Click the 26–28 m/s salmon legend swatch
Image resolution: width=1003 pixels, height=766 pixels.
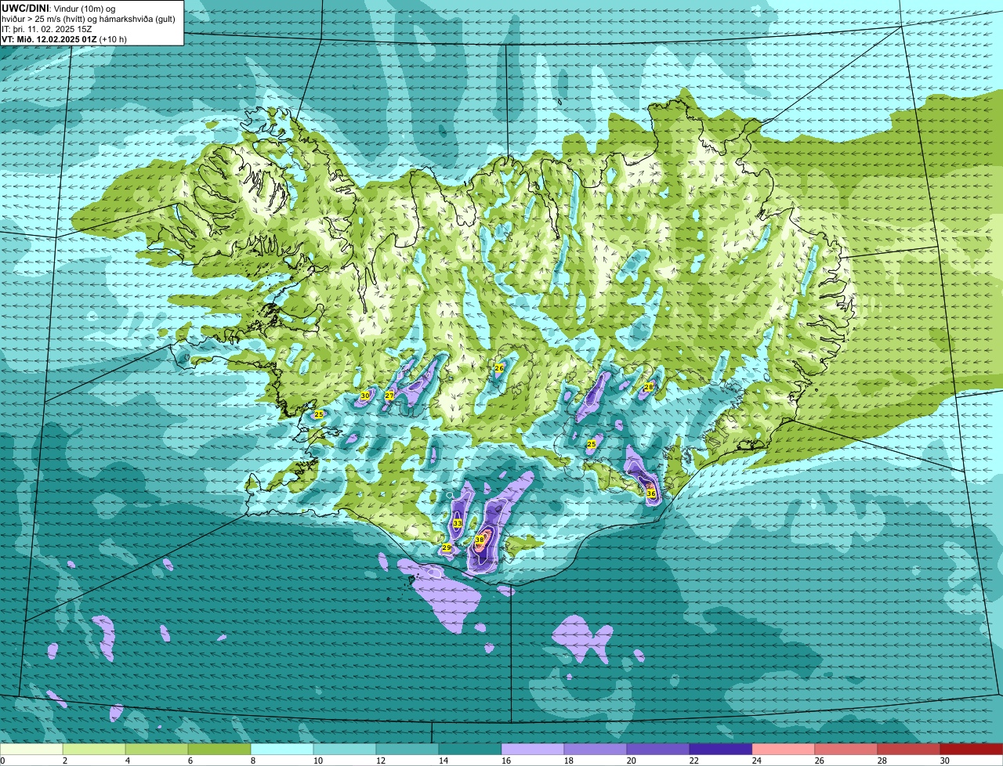click(x=846, y=749)
